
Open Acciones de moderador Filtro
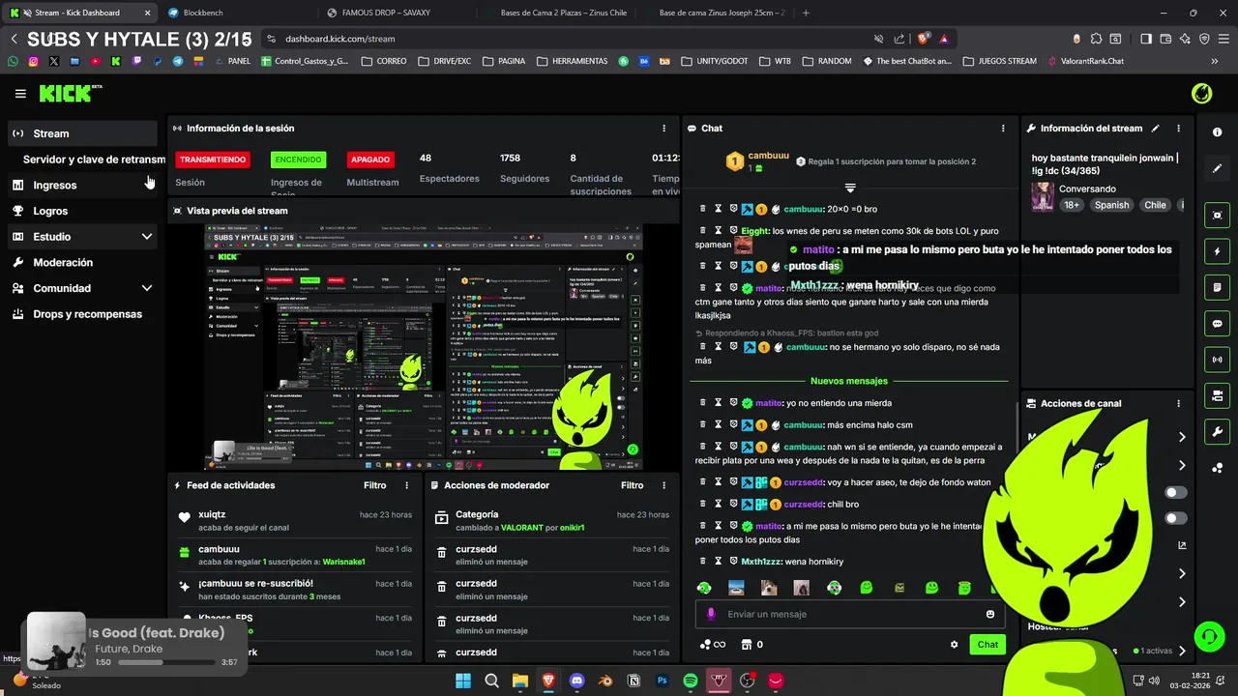(x=632, y=485)
